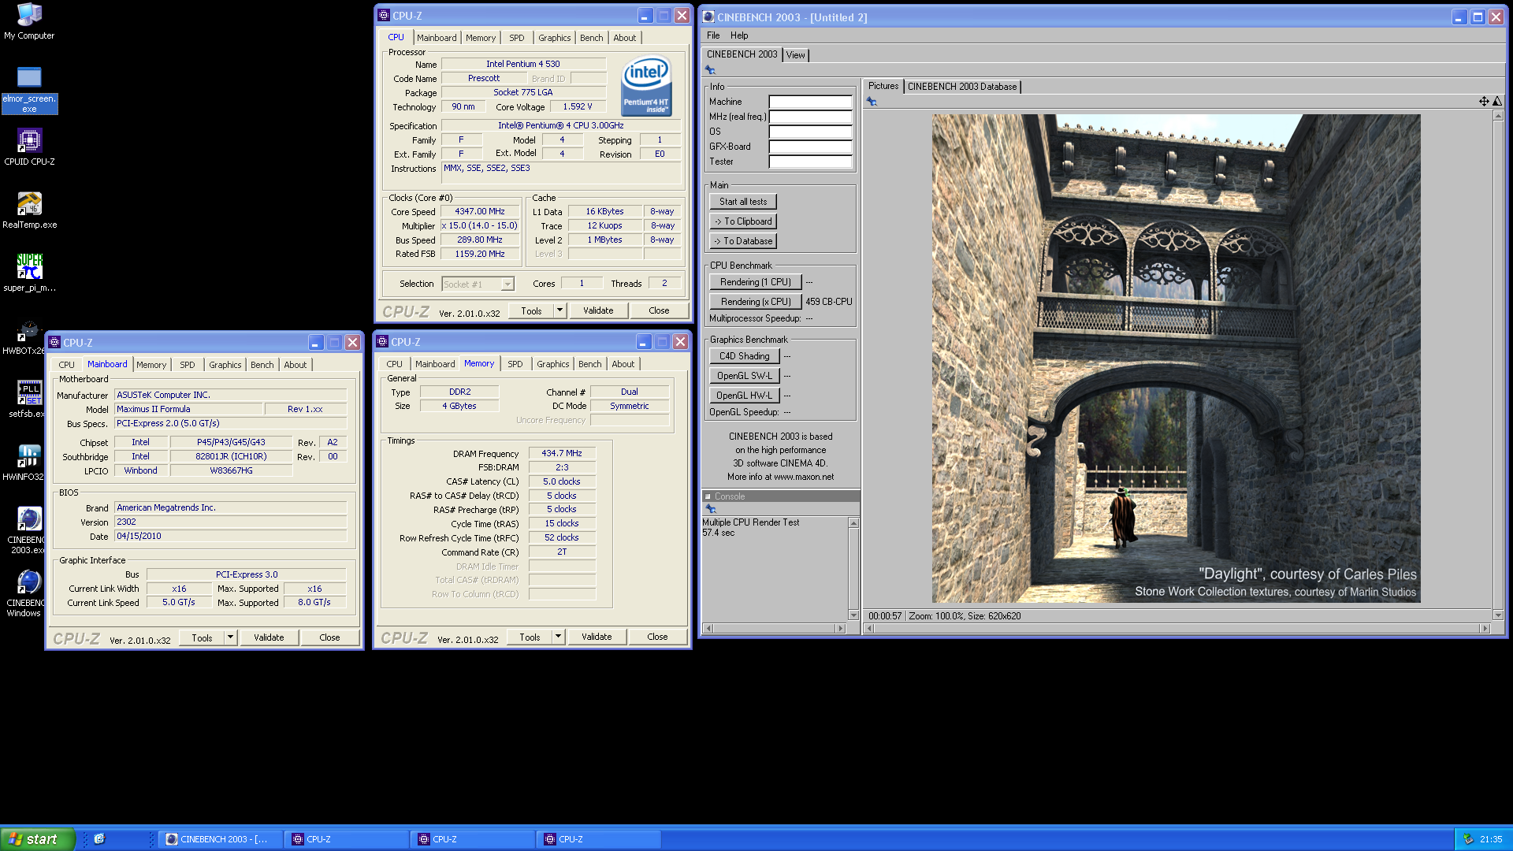
Task: Click the 459 CB-CPU result
Action: [x=828, y=302]
